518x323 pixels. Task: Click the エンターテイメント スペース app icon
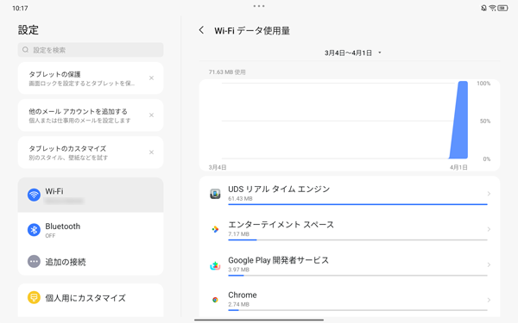pos(215,229)
